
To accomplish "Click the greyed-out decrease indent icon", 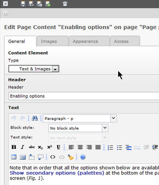I will [x=146, y=147].
